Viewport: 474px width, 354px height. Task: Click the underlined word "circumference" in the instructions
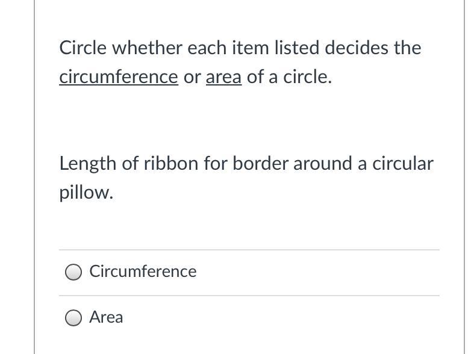(x=119, y=77)
